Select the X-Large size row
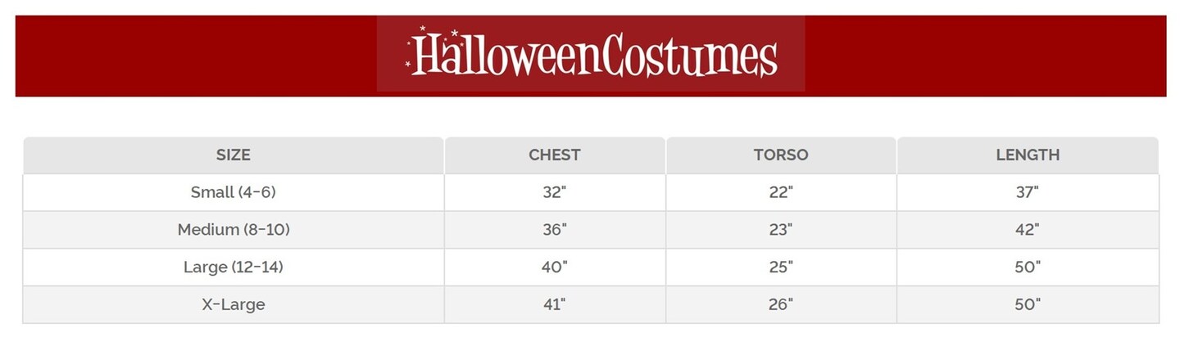This screenshot has height=346, width=1180. pyautogui.click(x=234, y=304)
